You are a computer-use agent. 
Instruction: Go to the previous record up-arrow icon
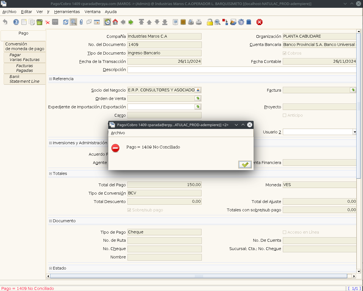point(149,22)
